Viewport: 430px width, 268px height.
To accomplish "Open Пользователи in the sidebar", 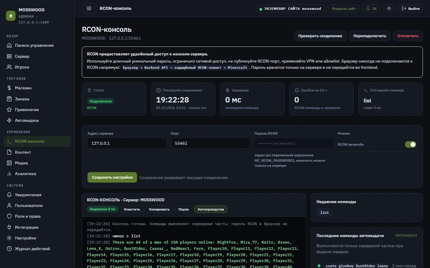I will tap(37, 206).
